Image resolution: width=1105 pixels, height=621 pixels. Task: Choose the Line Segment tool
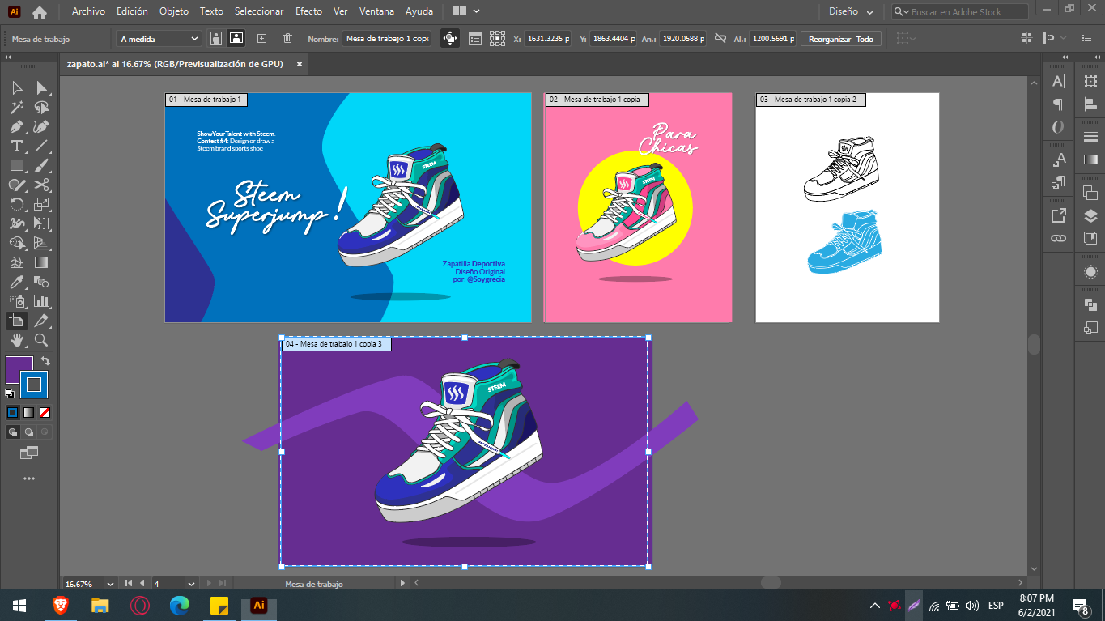(x=41, y=146)
